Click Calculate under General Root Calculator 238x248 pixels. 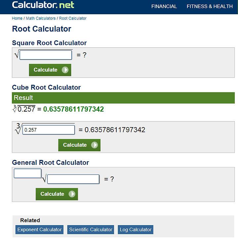click(x=57, y=194)
